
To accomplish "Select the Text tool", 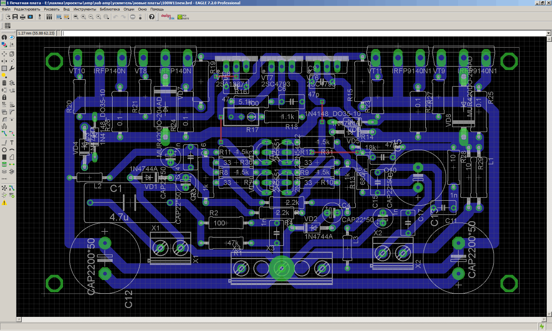I will tap(12, 142).
